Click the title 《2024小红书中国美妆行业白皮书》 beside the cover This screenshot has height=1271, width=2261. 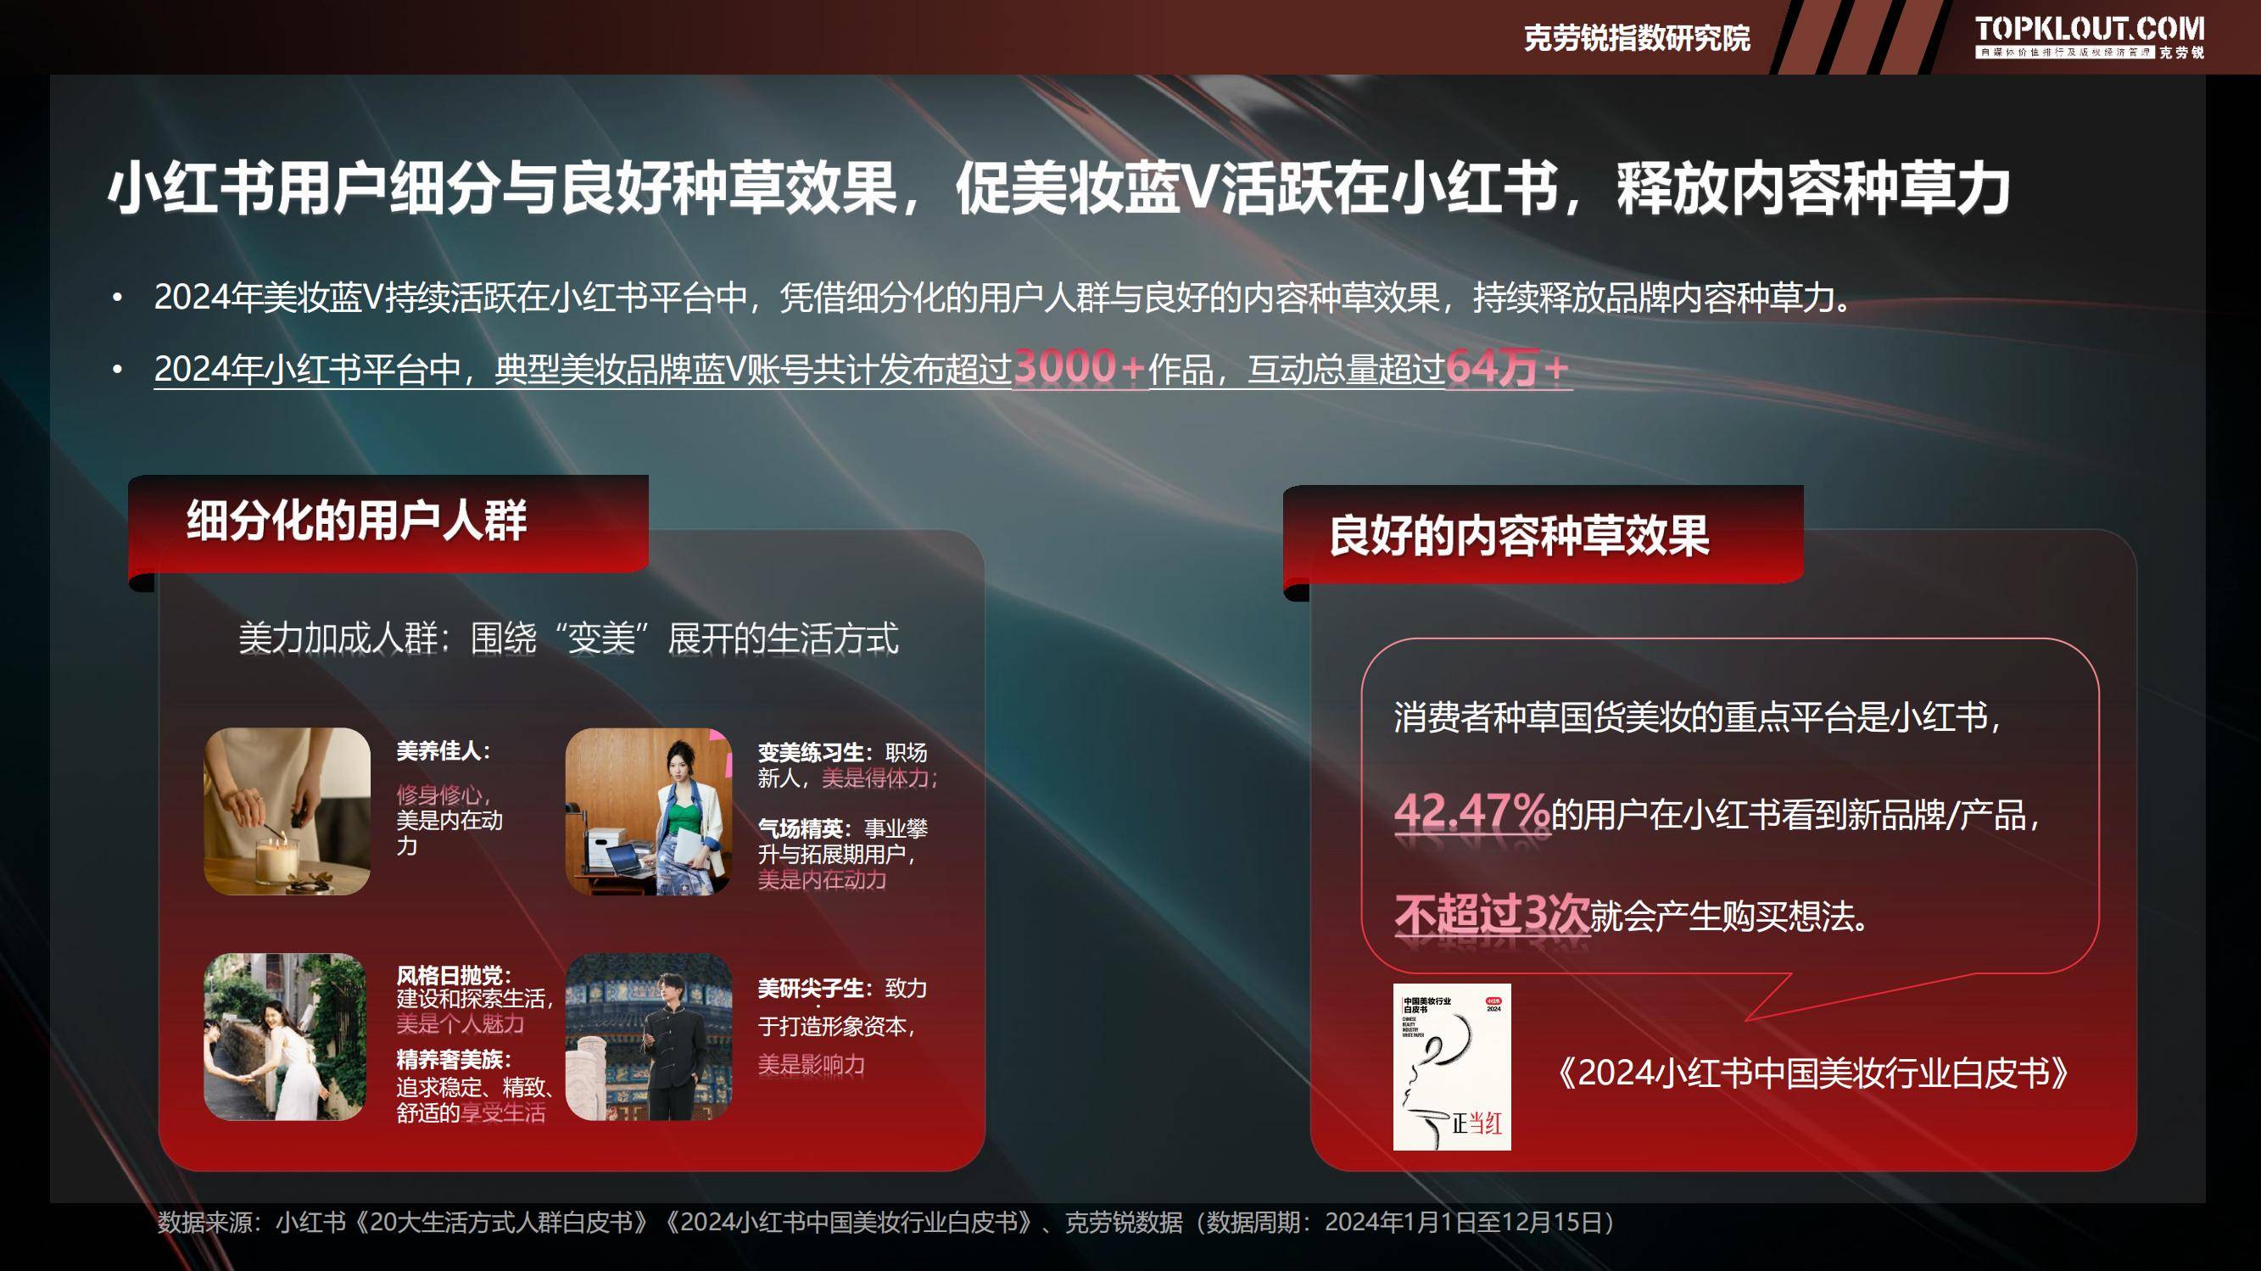coord(1813,1072)
